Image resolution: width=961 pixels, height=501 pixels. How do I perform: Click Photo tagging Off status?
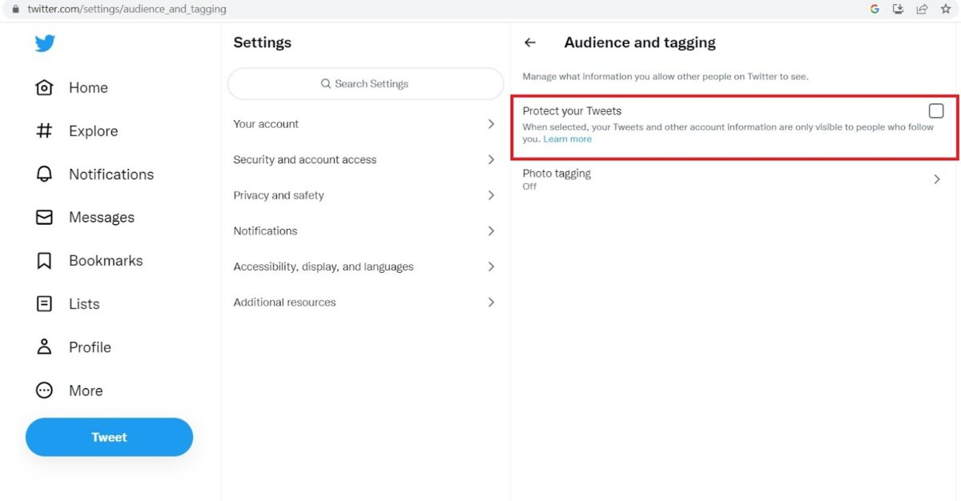point(529,186)
